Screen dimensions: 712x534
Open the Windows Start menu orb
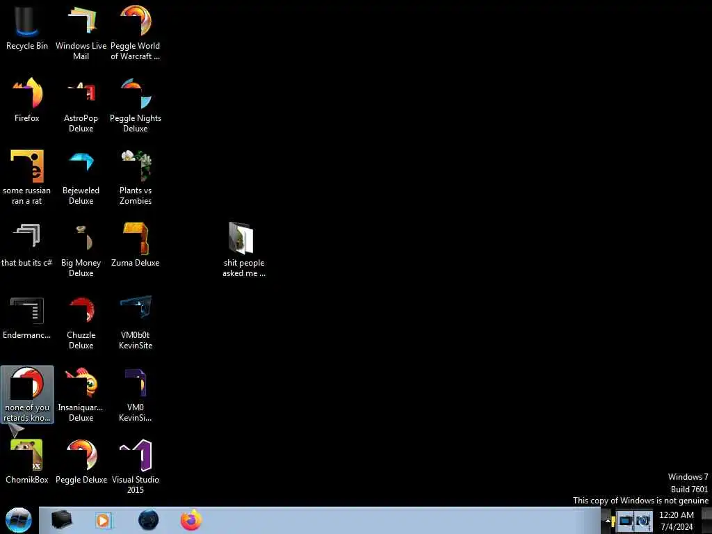coord(19,520)
